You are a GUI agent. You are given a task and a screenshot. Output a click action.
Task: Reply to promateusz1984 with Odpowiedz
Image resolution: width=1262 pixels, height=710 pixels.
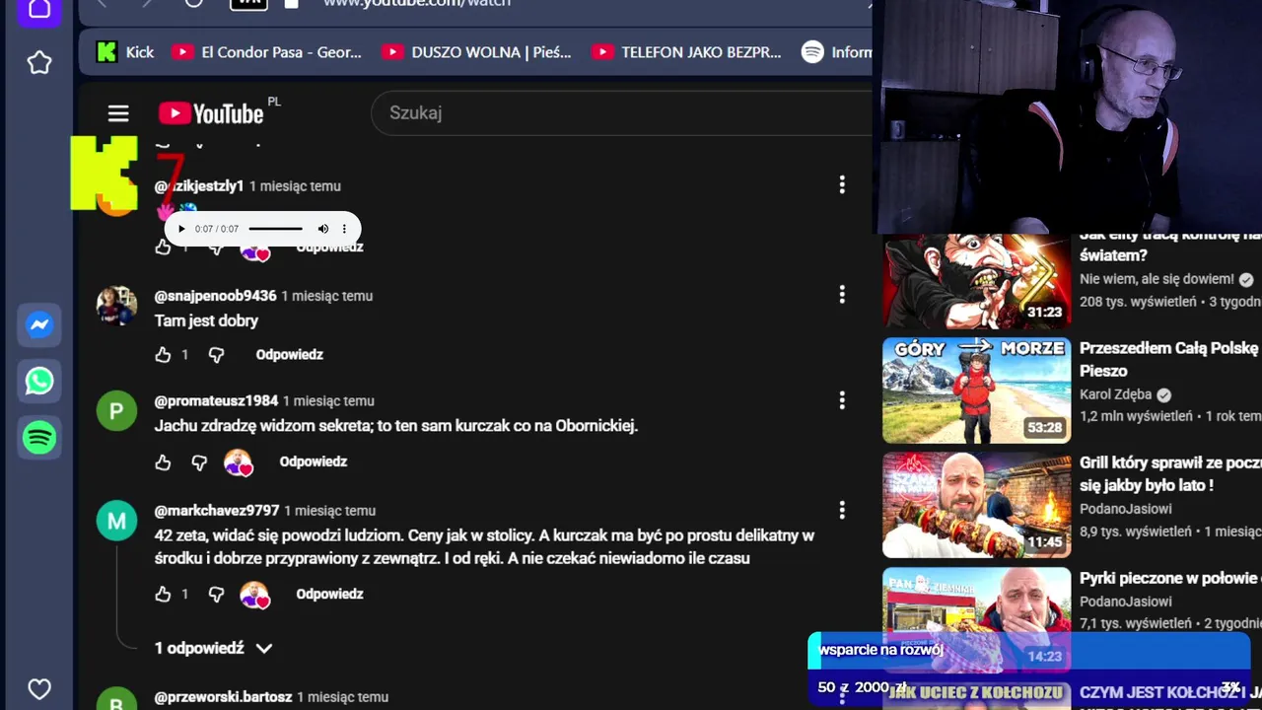coord(314,461)
